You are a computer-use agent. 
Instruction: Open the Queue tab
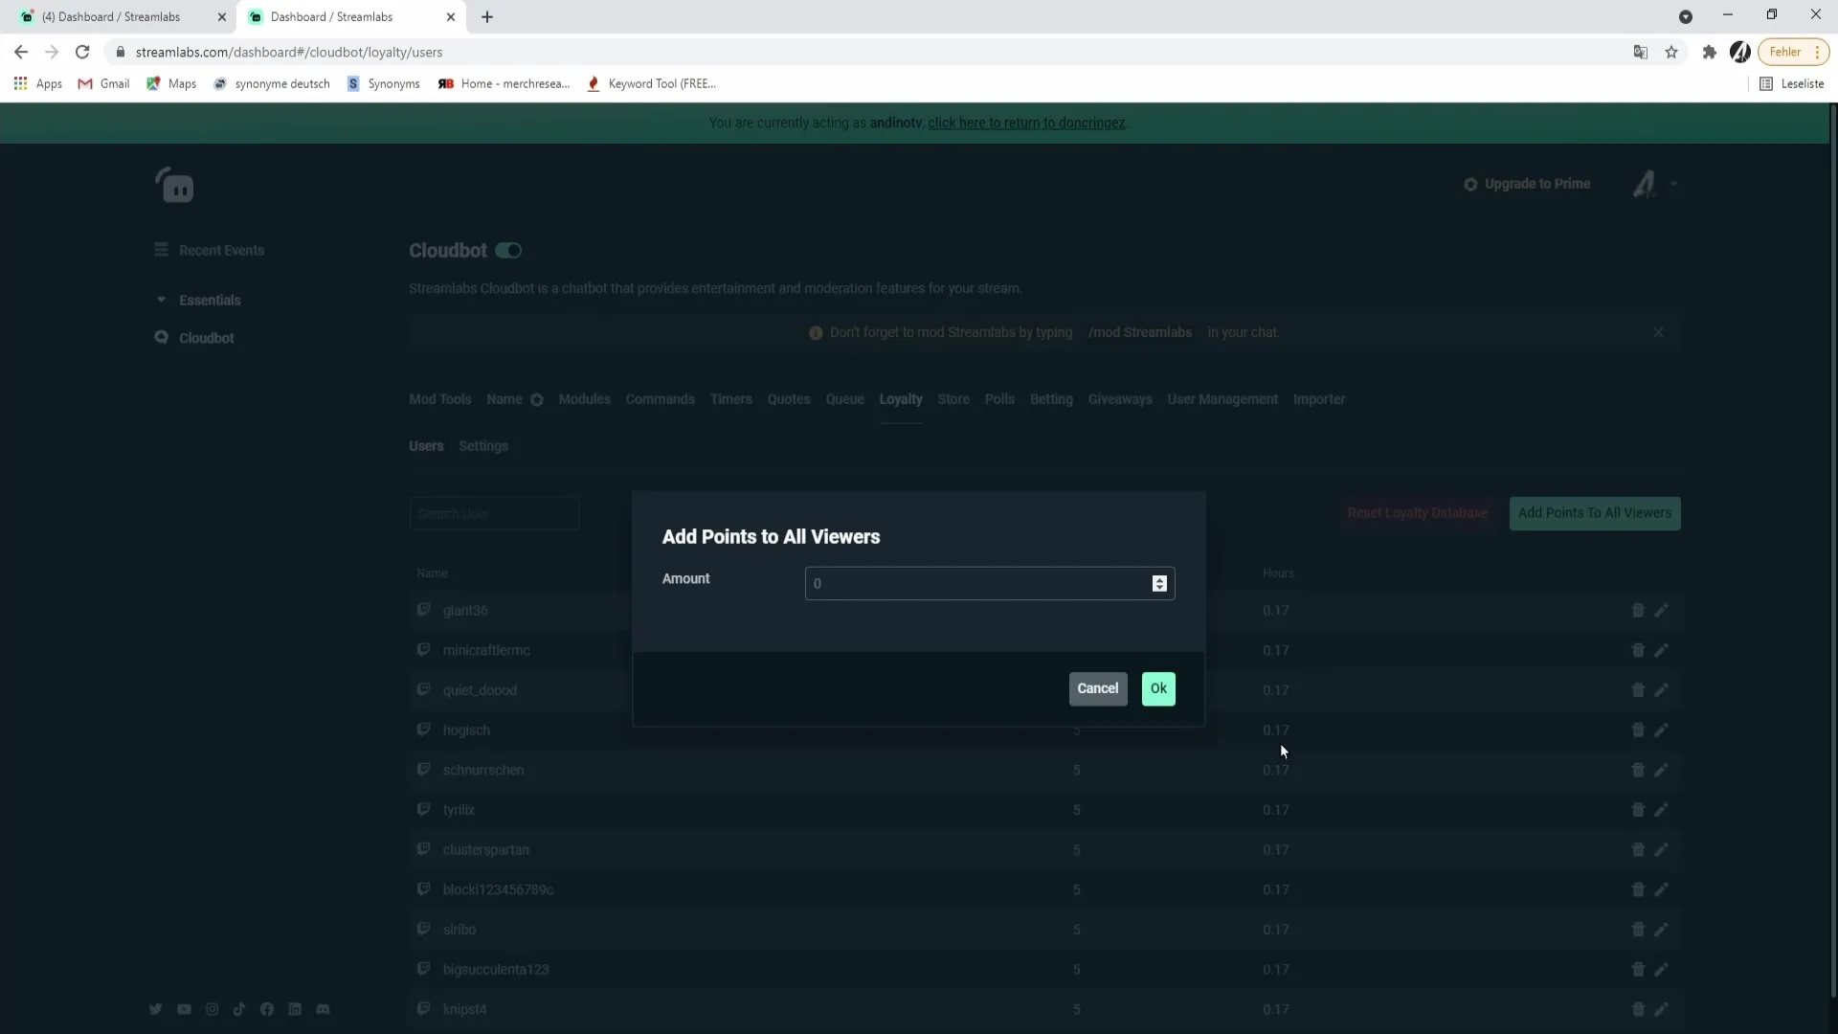pos(845,399)
